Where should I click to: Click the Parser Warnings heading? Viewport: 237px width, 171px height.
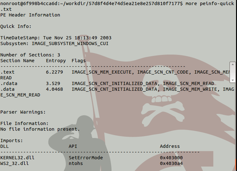point(23,112)
